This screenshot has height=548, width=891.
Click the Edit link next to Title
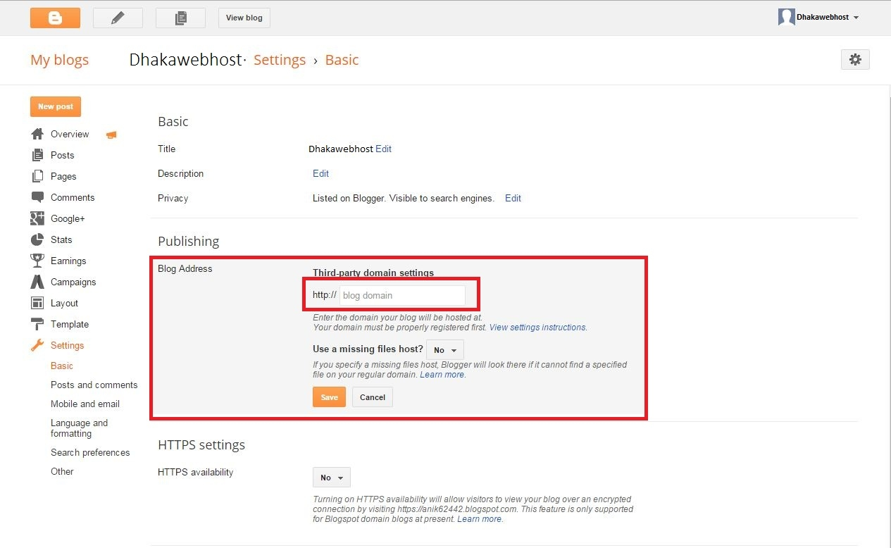383,149
